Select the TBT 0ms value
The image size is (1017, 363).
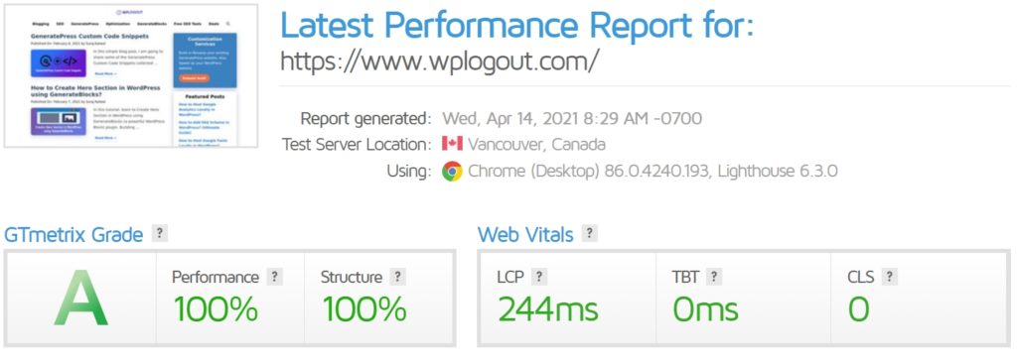705,309
